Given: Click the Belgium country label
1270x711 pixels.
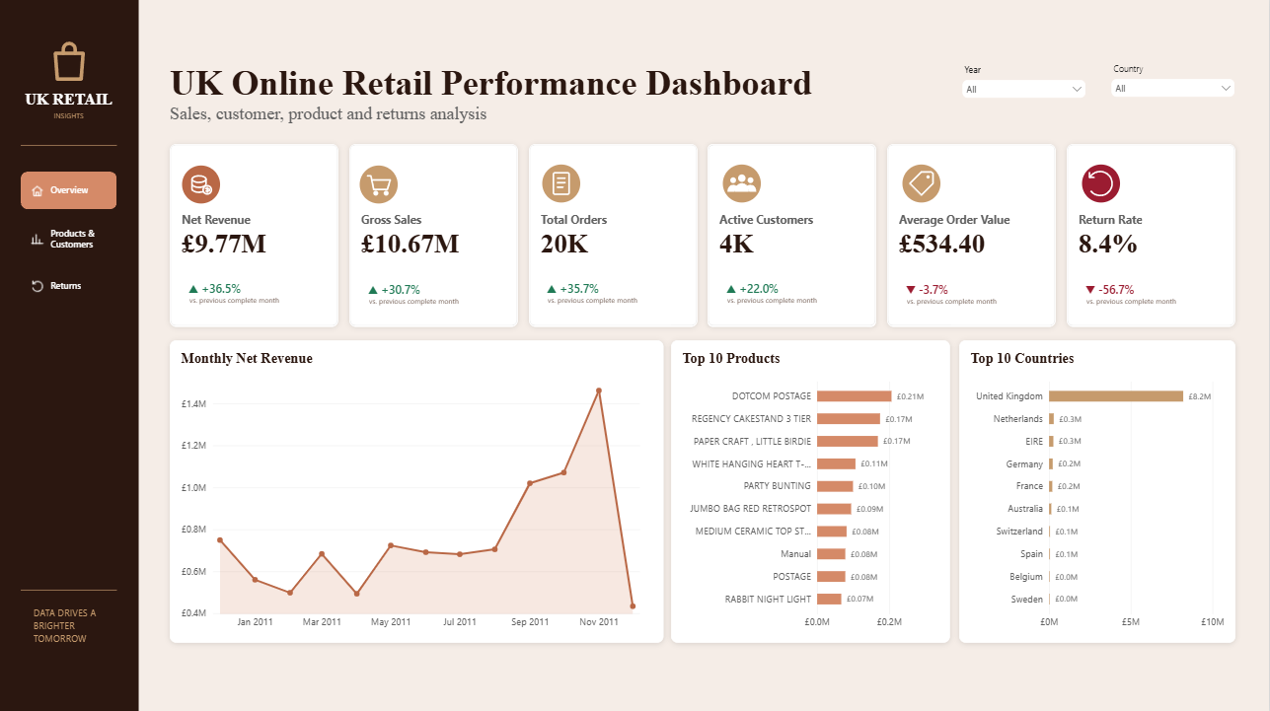Looking at the screenshot, I should [1026, 577].
